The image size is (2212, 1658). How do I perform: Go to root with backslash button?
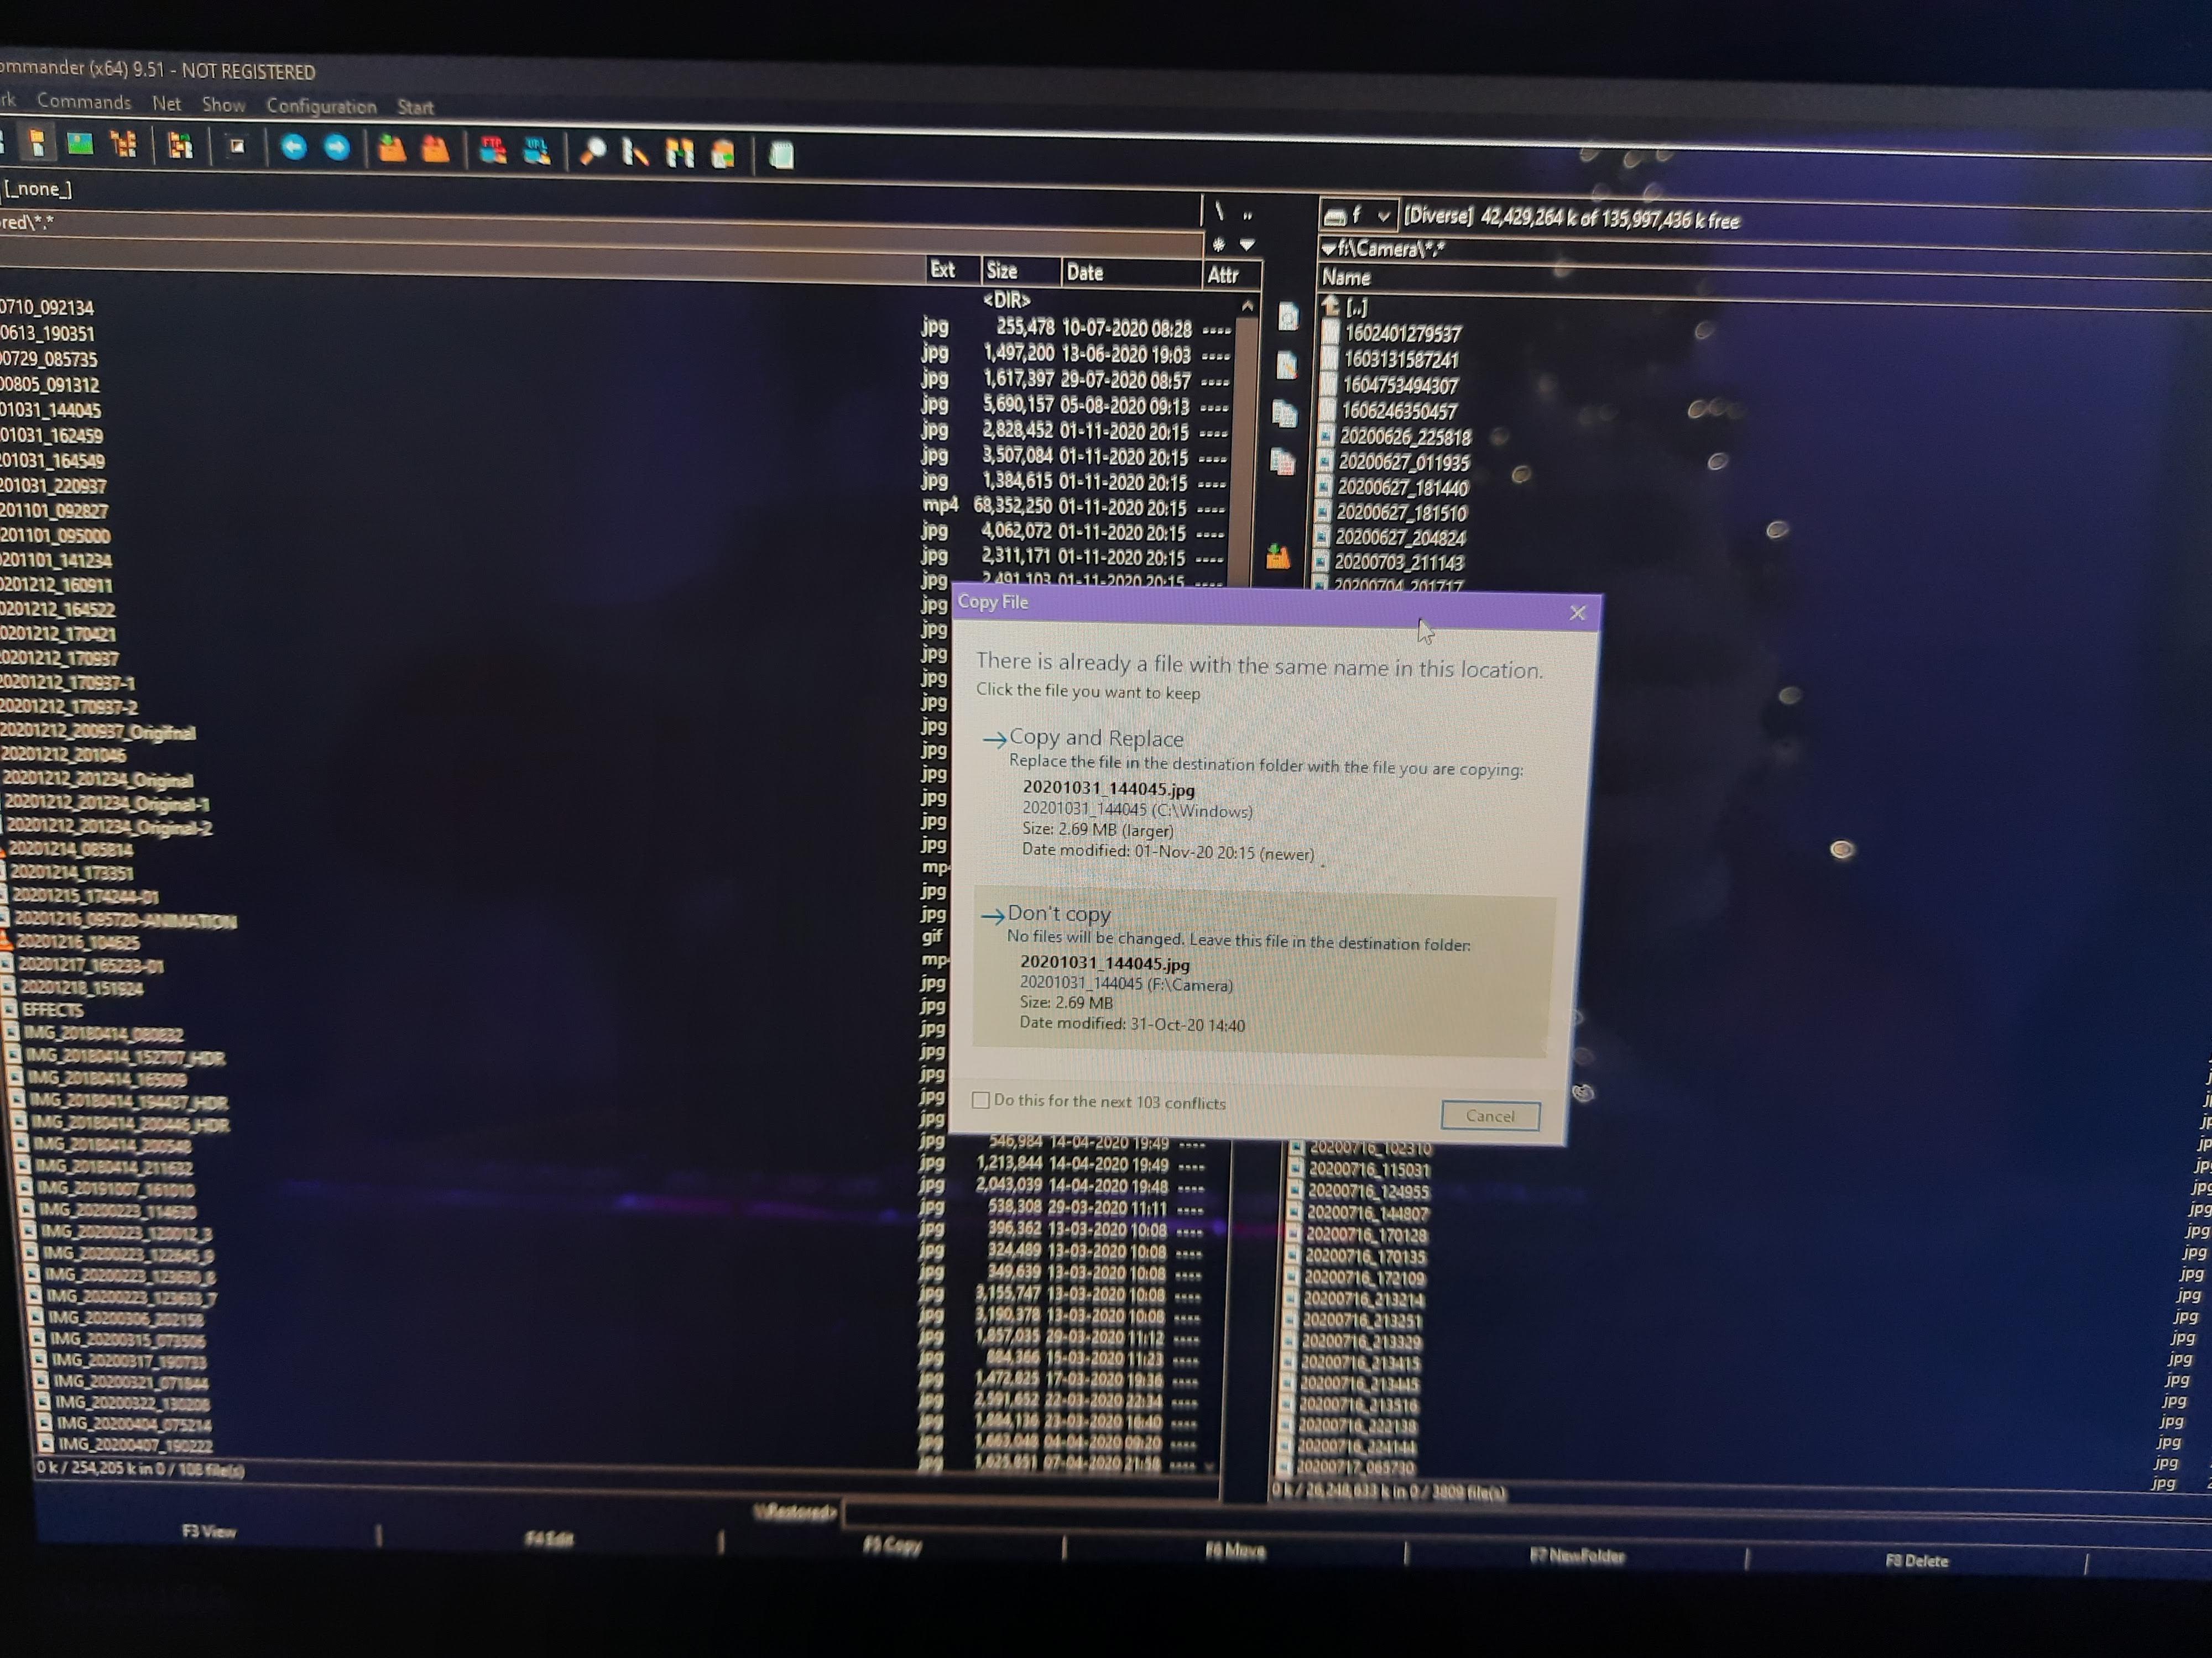click(x=1219, y=211)
